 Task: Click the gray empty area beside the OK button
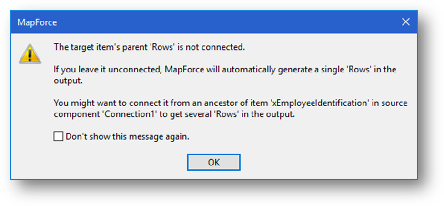click(x=312, y=162)
